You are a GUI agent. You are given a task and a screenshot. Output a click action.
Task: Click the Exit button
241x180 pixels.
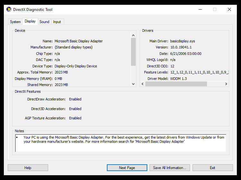point(212,168)
